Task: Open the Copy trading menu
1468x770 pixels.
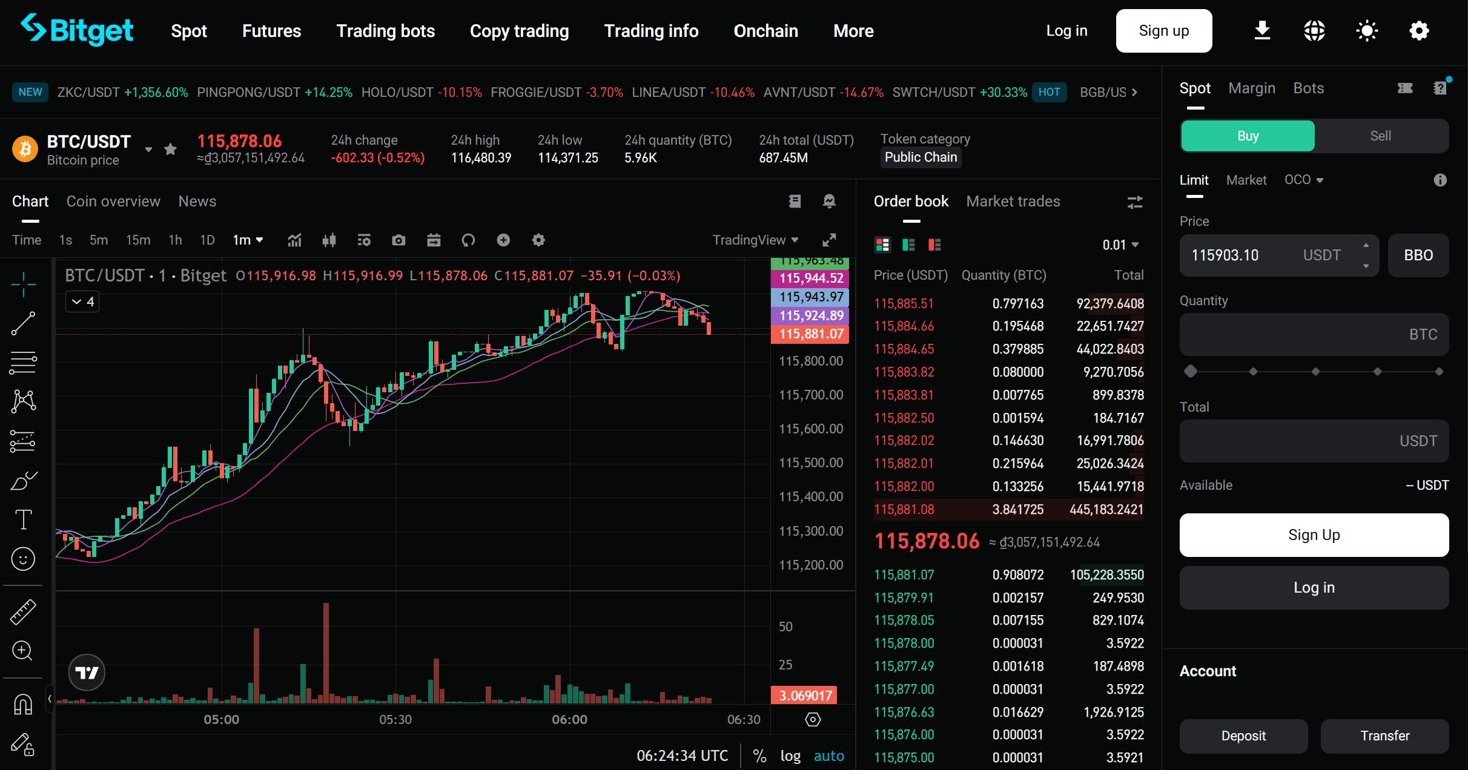Action: click(x=519, y=31)
